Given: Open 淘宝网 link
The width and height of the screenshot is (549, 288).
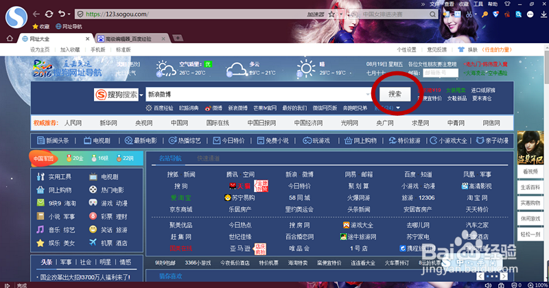Looking at the screenshot, I should (477, 197).
